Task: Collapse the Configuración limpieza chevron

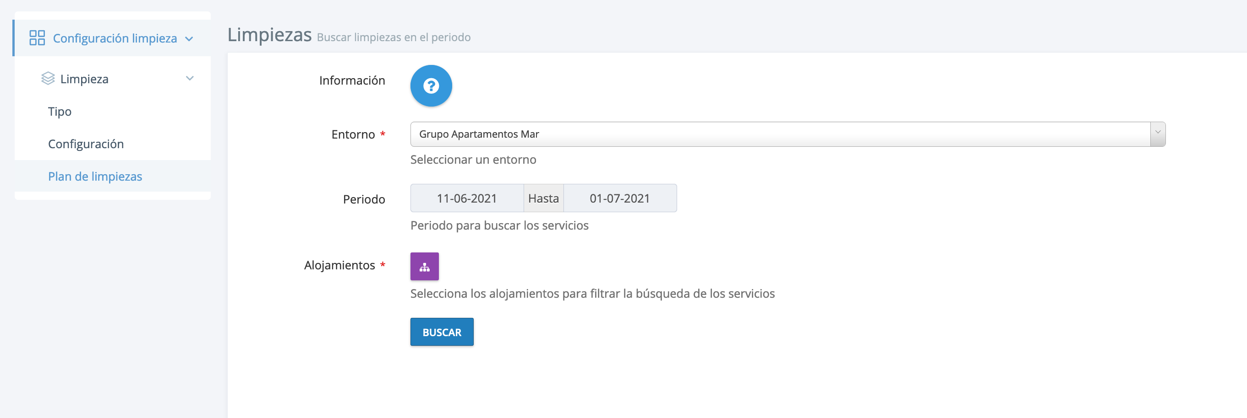Action: pyautogui.click(x=189, y=39)
